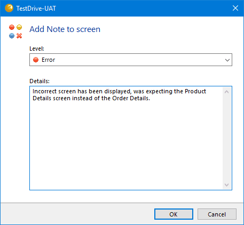This screenshot has width=244, height=225.
Task: Click the 'Details:' label
Action: pyautogui.click(x=40, y=81)
